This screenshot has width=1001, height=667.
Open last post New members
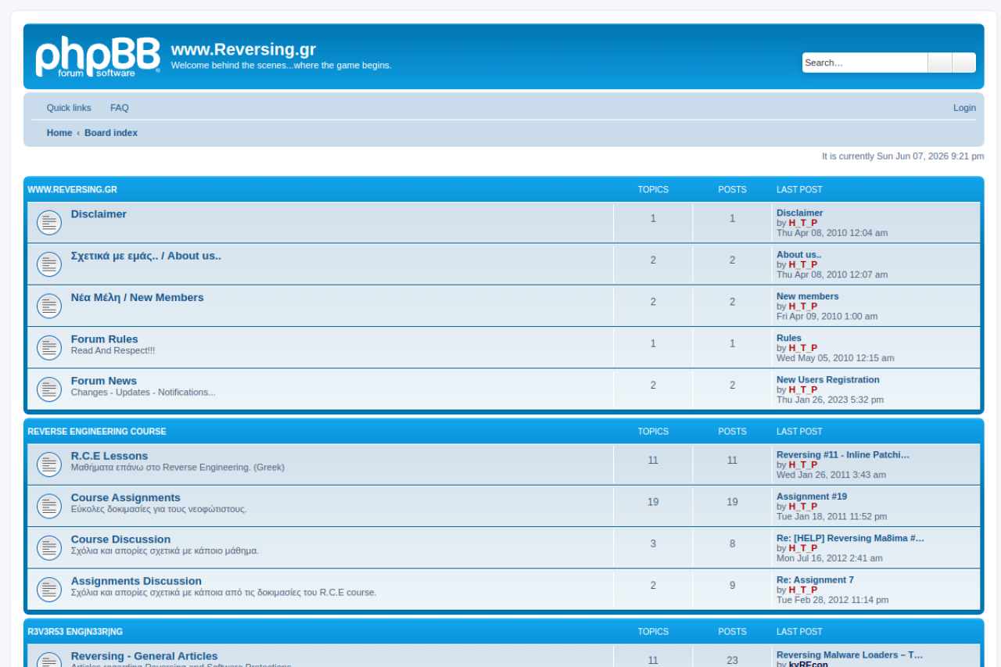[808, 296]
